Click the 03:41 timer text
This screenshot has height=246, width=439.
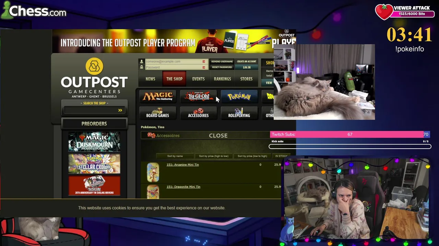pyautogui.click(x=410, y=35)
